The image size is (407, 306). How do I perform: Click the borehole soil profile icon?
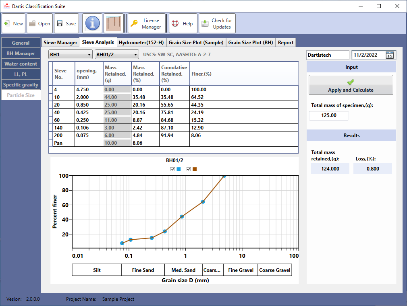[114, 24]
